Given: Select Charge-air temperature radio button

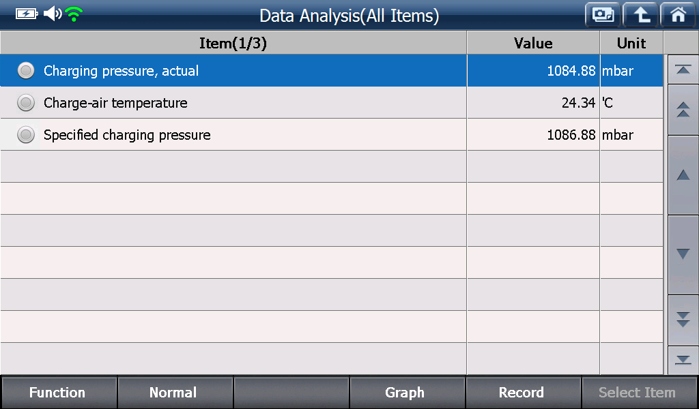Looking at the screenshot, I should point(26,102).
